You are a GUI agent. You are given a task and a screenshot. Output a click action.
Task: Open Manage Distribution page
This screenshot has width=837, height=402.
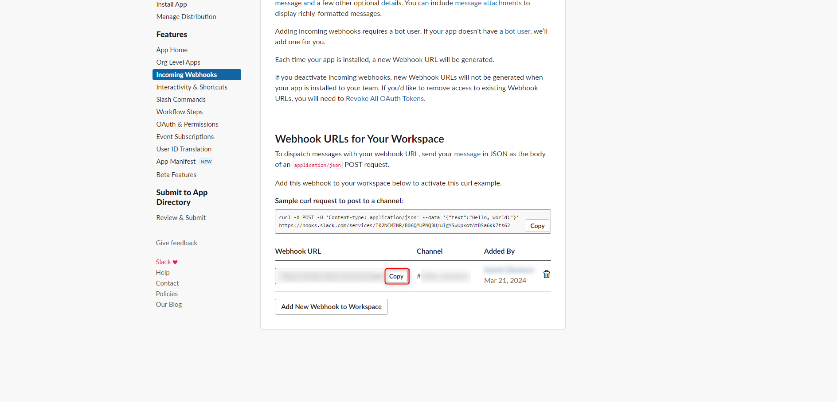[186, 17]
